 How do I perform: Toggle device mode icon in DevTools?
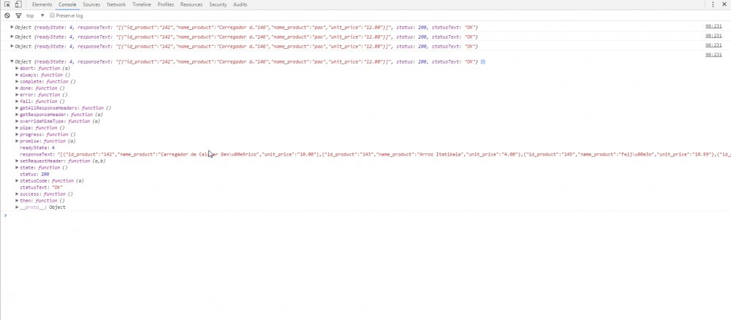[18, 4]
